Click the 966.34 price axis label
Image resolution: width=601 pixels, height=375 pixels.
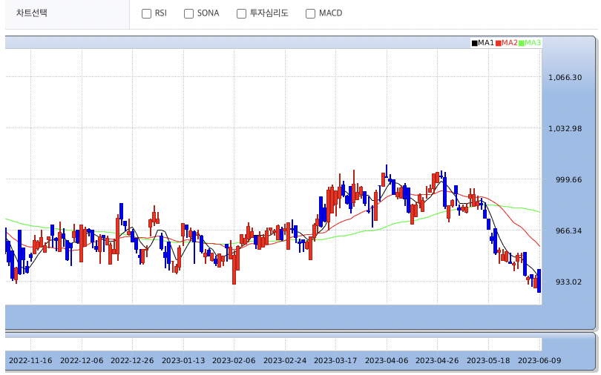(569, 230)
